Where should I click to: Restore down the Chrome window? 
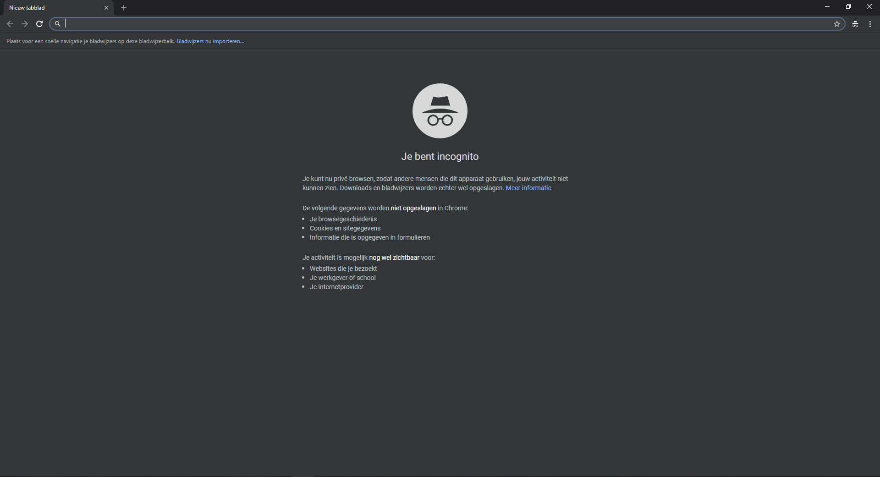848,7
